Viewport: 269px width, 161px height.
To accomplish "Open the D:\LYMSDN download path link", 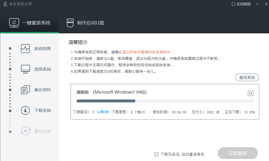I will 101,112.
